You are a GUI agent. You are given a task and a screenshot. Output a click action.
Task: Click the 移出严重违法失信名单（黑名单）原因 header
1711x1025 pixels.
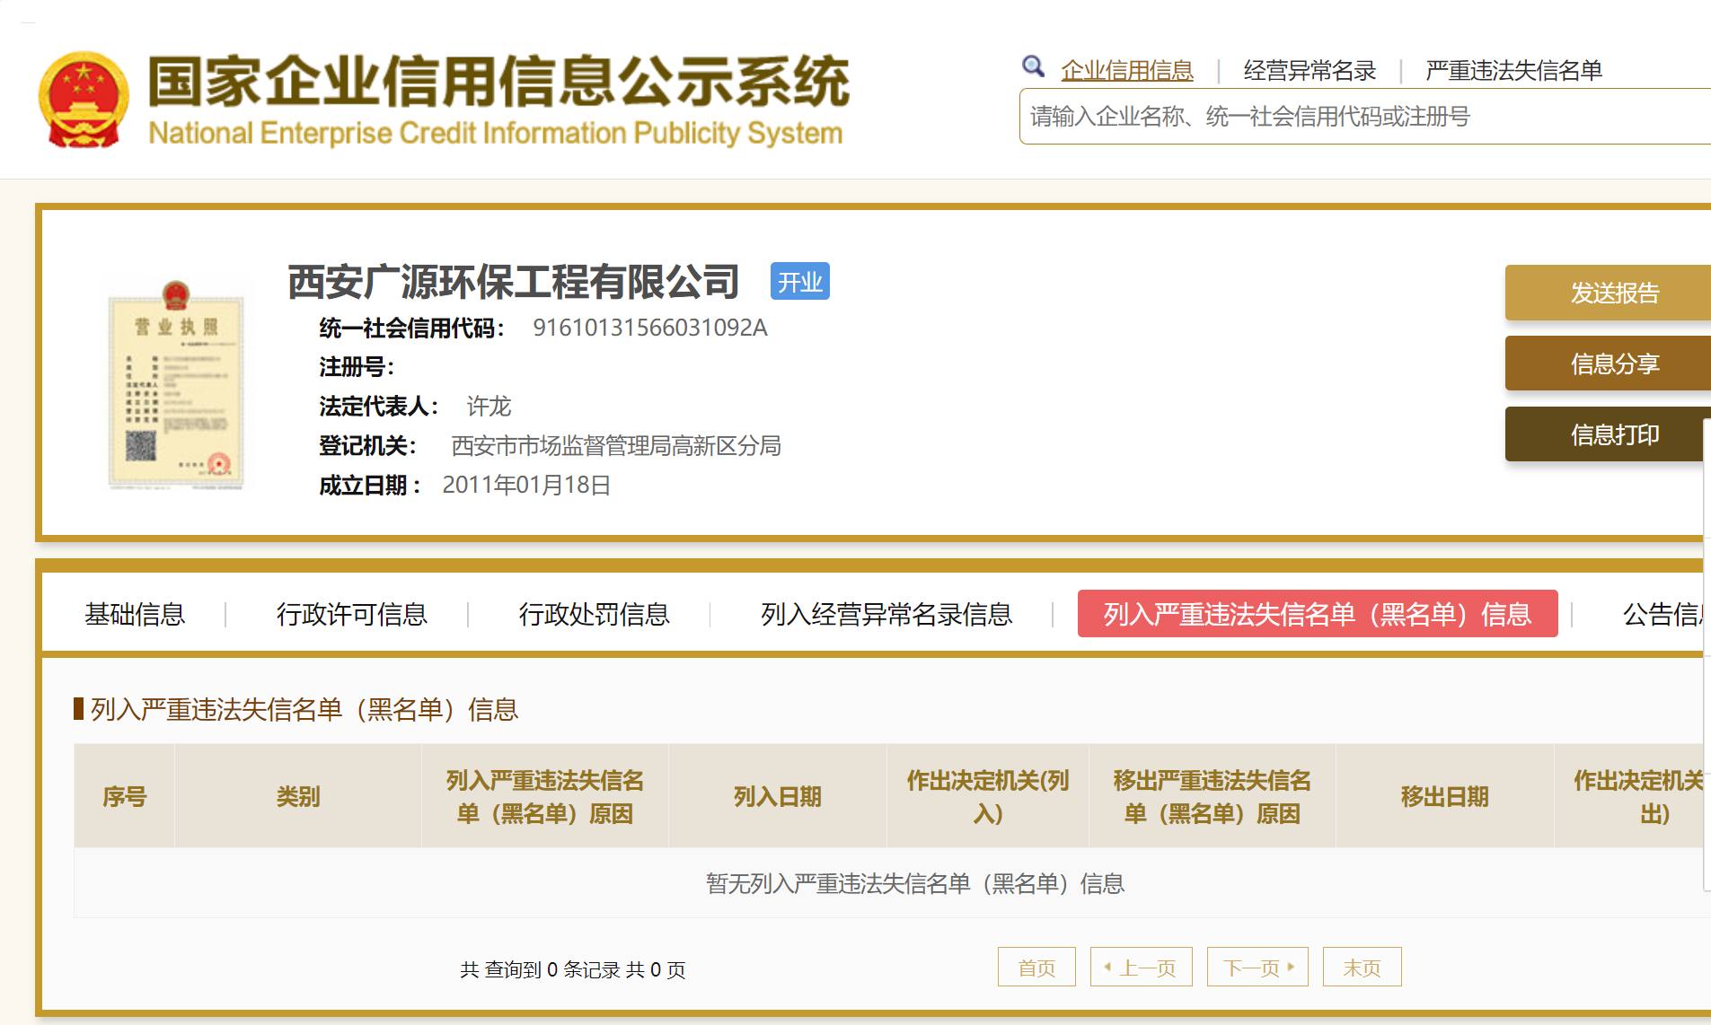[1213, 796]
